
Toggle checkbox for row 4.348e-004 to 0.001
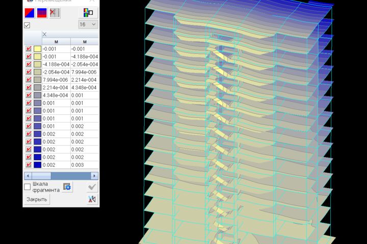coord(29,95)
